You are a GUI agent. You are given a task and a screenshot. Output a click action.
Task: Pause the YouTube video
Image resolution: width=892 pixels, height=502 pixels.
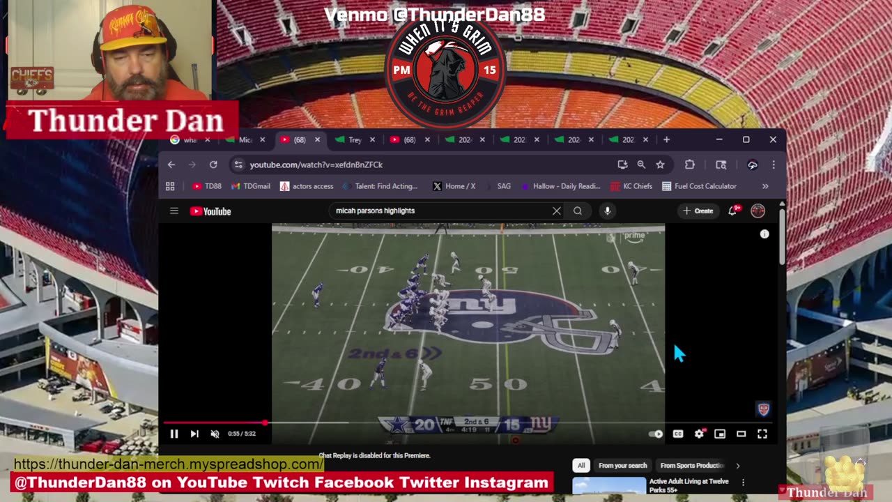[x=174, y=434]
